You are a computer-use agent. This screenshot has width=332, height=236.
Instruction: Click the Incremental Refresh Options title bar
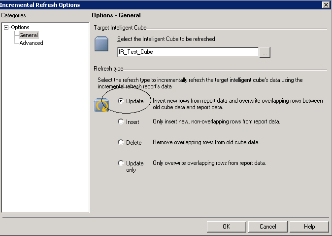click(x=148, y=4)
